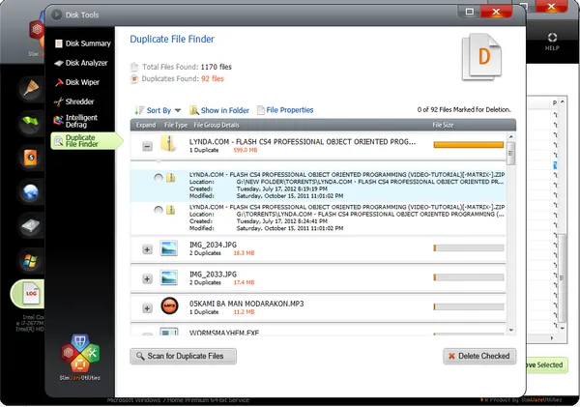580x407 pixels.
Task: Collapse the LYNDA.COM duplicate group
Action: click(x=147, y=147)
